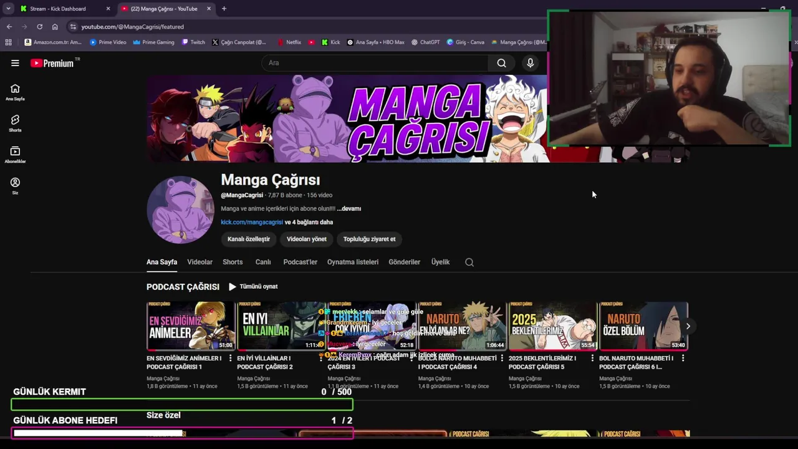Open Çağrı Canpolat X bookmark

coord(239,42)
